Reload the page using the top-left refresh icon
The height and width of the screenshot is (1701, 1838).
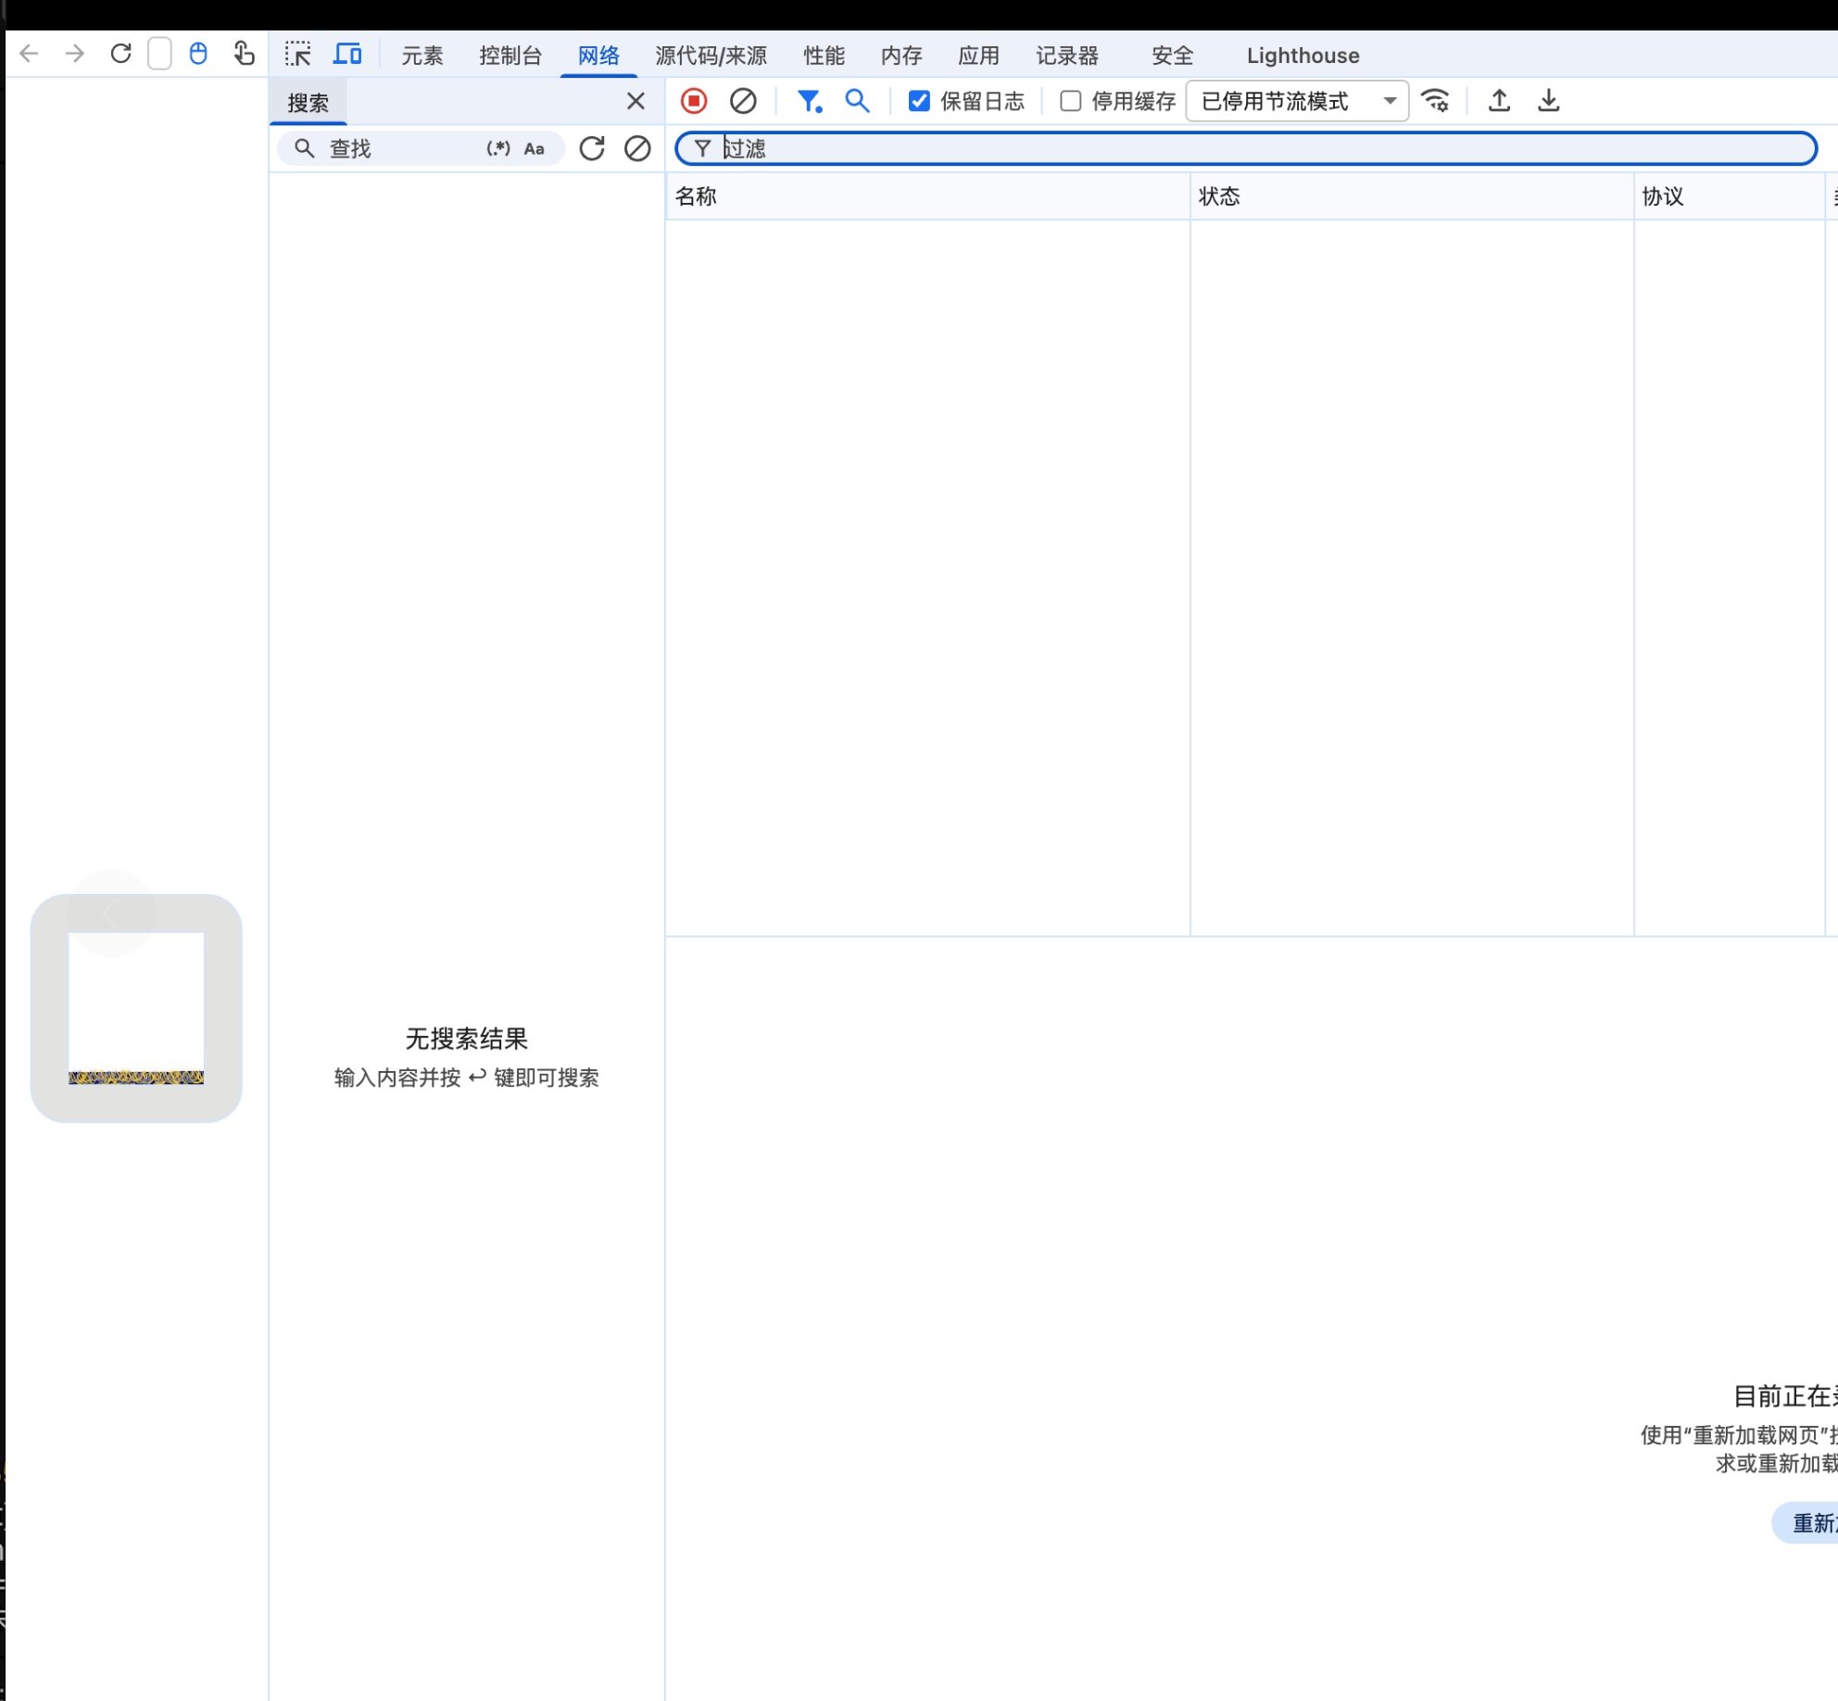tap(120, 54)
